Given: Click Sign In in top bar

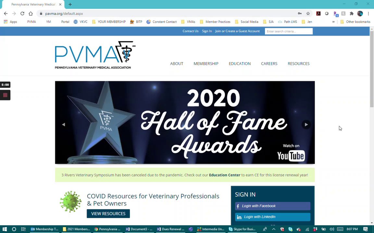Looking at the screenshot, I should [x=207, y=31].
